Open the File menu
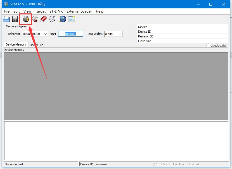 [x=7, y=11]
